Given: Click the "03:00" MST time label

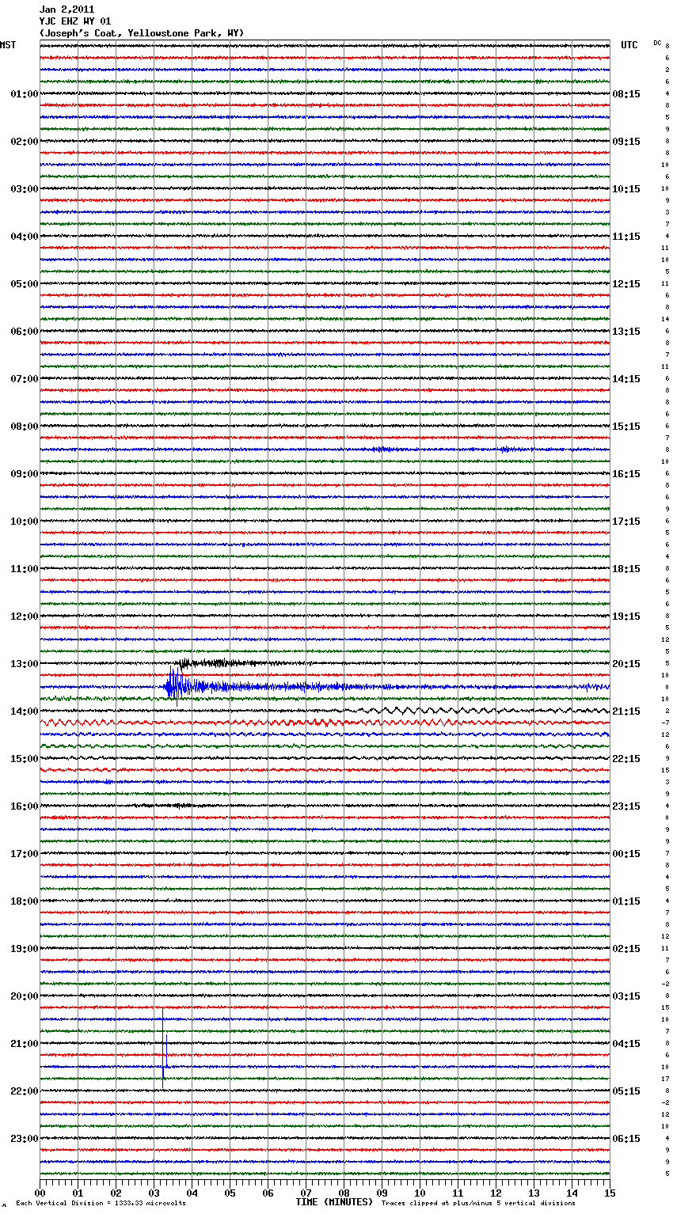Looking at the screenshot, I should (x=25, y=189).
